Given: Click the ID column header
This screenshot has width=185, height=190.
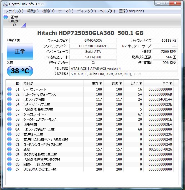Looking at the screenshot, I should click(17, 83).
